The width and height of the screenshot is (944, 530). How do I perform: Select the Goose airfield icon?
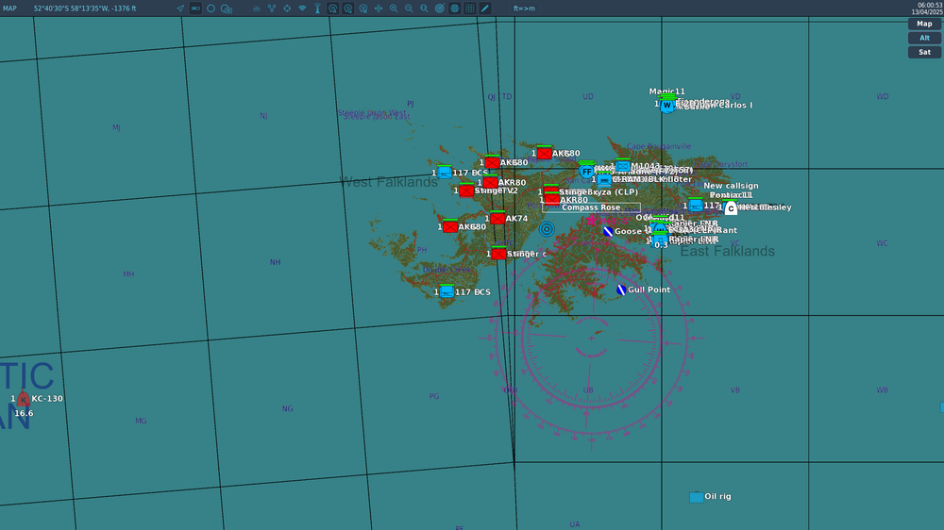click(x=608, y=232)
